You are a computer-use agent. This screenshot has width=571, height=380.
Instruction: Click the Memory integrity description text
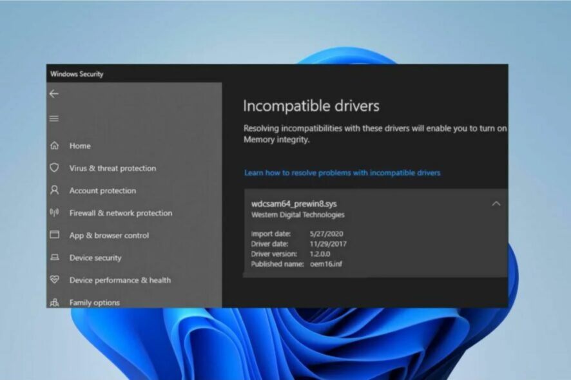[x=375, y=134]
